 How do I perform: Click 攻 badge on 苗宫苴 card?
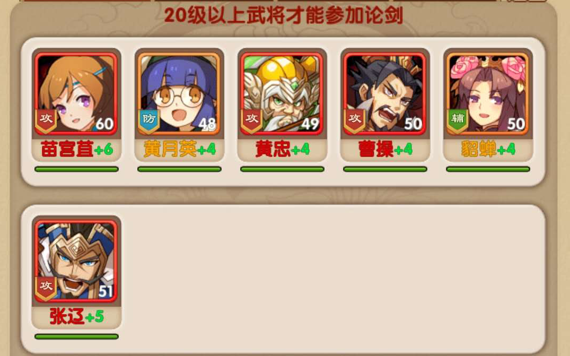coord(46,121)
